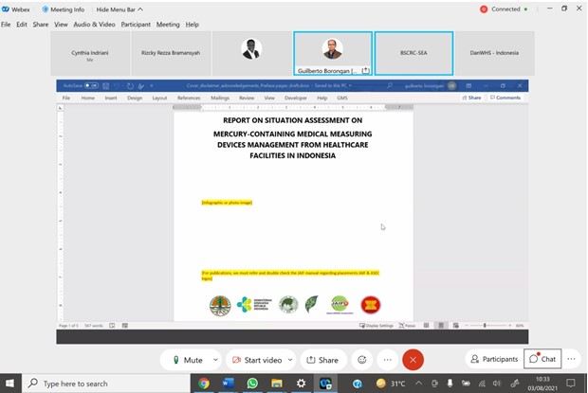Click Redo icon in Word title bar
This screenshot has width=588, height=393.
pos(130,86)
